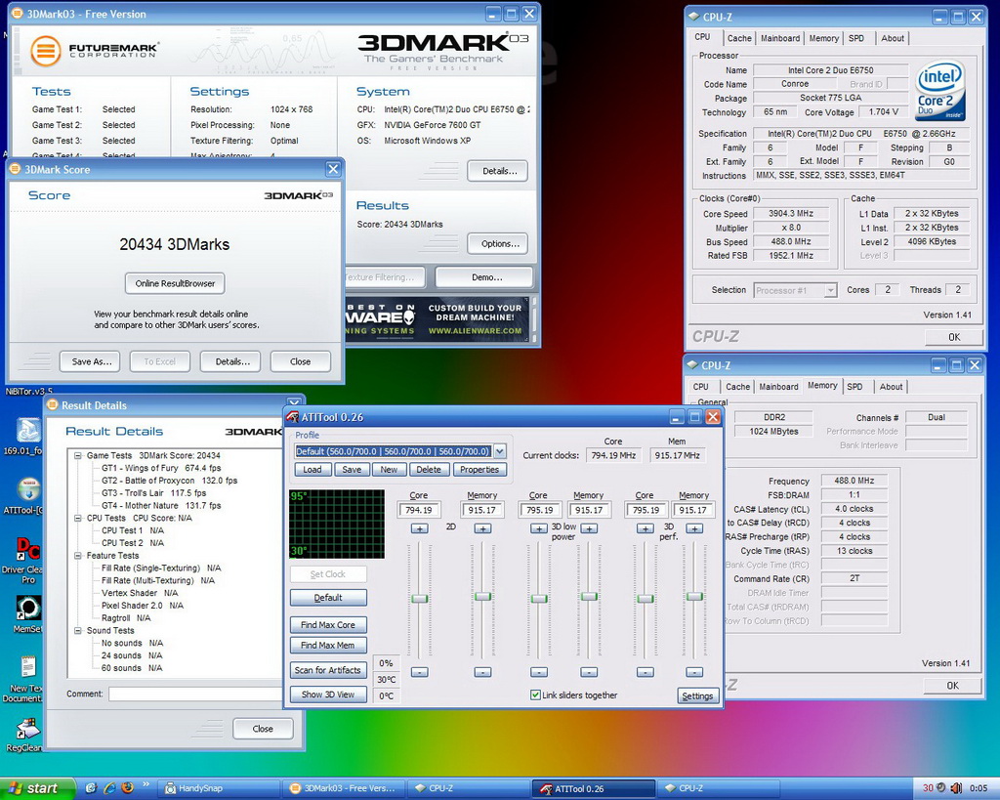
Task: Click Properties profile button in ATITool
Action: coord(479,470)
